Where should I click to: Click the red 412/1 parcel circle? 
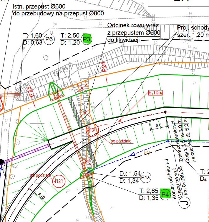click(x=58, y=181)
